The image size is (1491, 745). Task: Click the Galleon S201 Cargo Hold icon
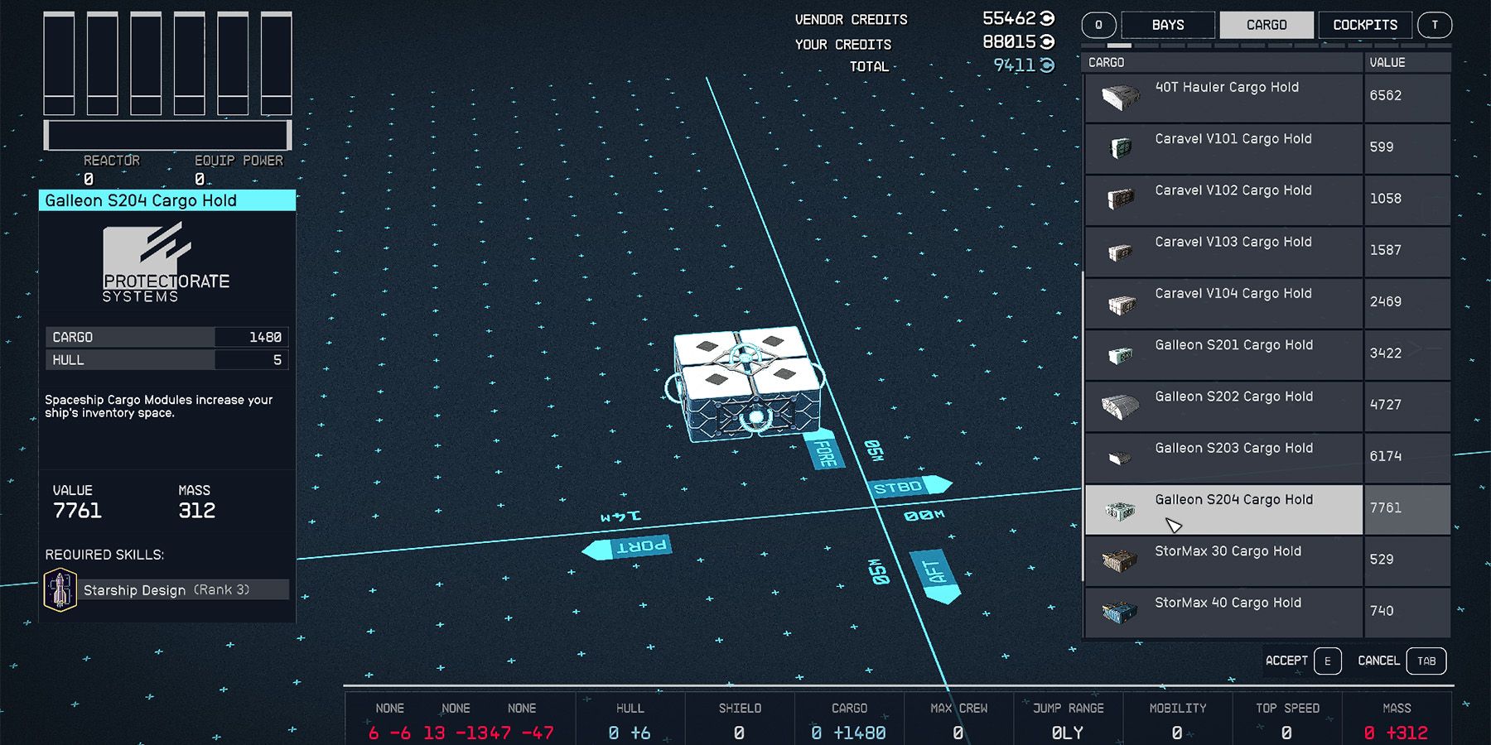(x=1121, y=354)
